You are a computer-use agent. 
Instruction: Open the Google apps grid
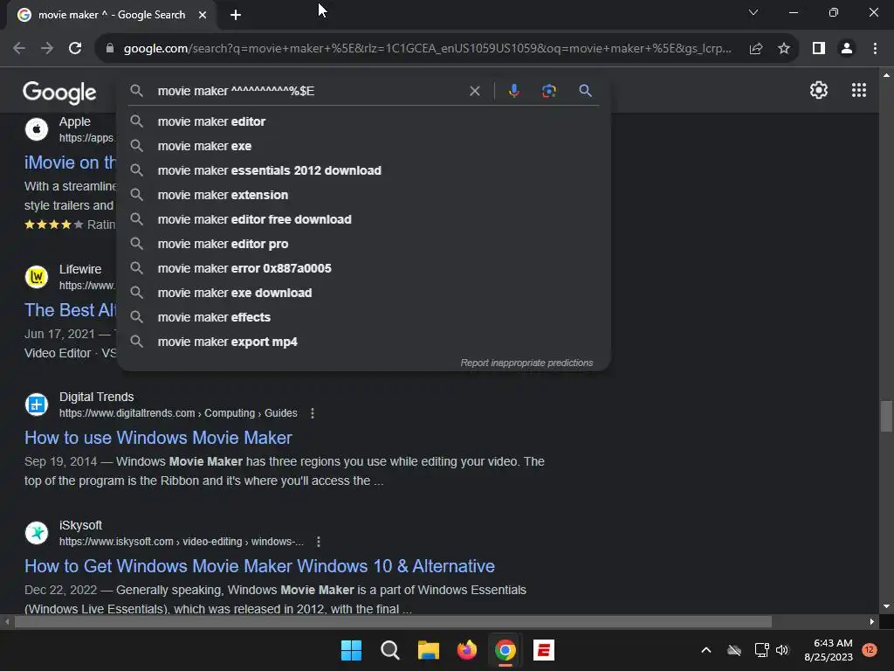click(x=859, y=90)
